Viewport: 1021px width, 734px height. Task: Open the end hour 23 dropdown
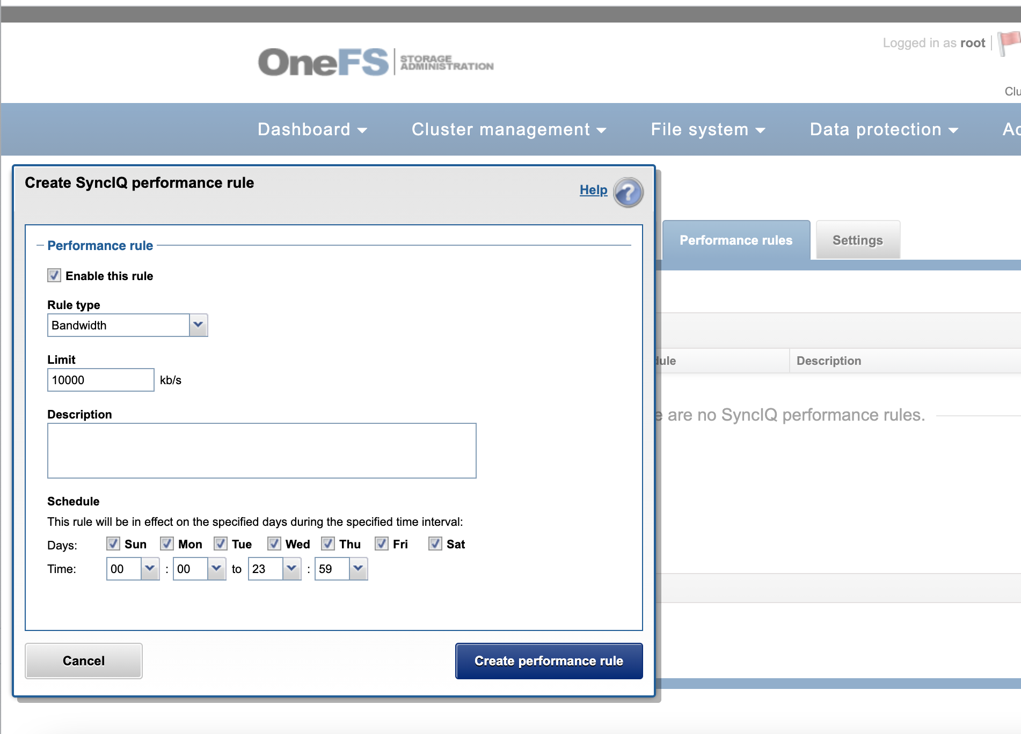[x=274, y=569]
